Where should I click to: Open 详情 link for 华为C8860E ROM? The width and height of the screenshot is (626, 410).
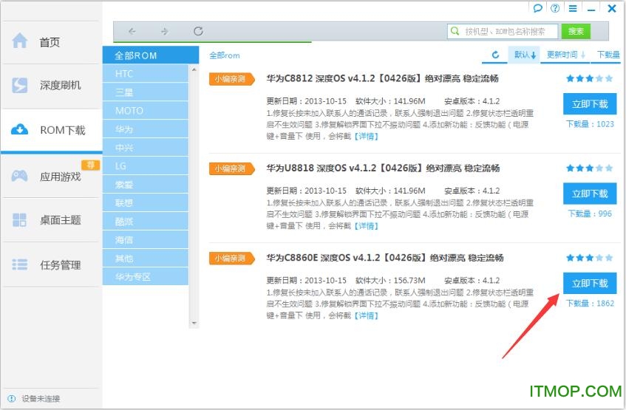click(x=366, y=315)
